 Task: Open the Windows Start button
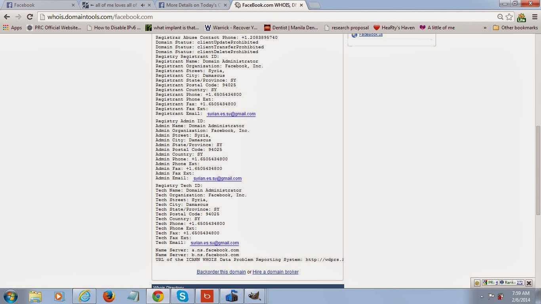[10, 296]
